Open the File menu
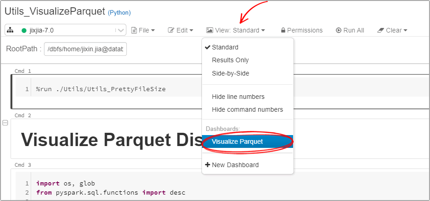Screen dimensions: 430x201 pyautogui.click(x=143, y=30)
